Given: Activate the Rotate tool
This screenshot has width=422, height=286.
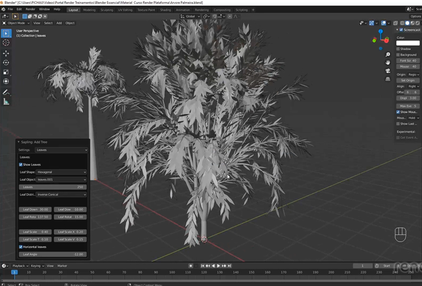Looking at the screenshot, I should pyautogui.click(x=6, y=63).
